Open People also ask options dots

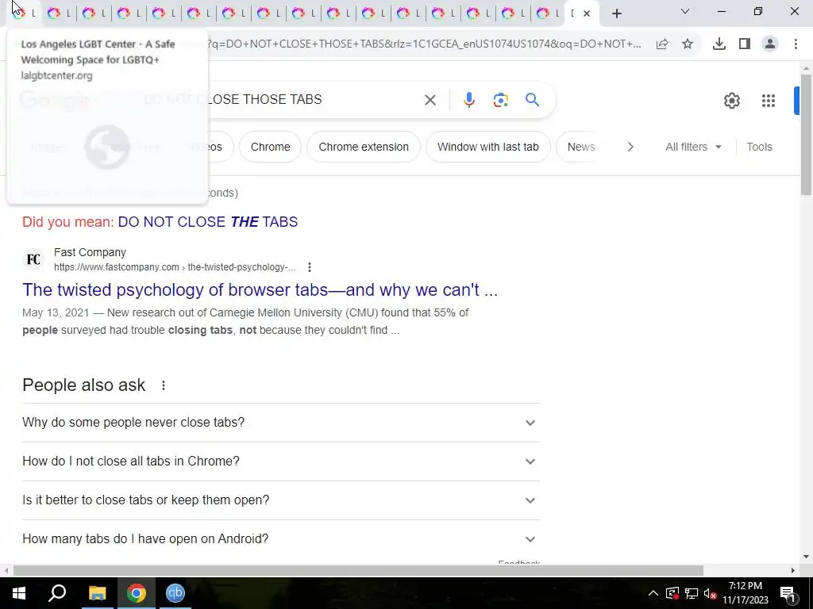click(164, 385)
